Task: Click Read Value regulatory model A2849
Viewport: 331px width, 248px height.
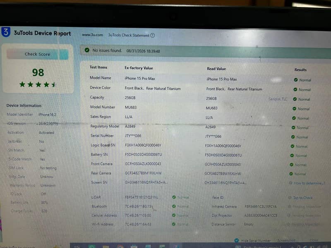Action: (211, 127)
